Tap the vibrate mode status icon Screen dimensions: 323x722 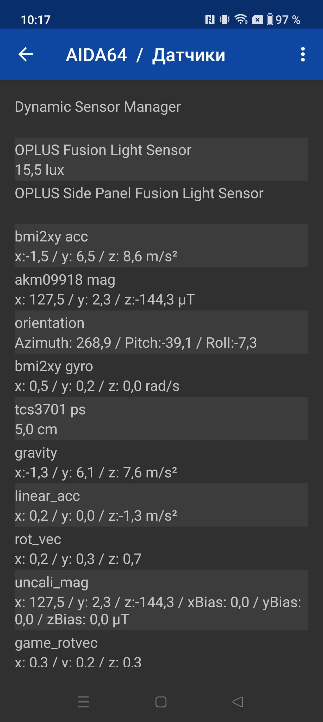coord(224,20)
